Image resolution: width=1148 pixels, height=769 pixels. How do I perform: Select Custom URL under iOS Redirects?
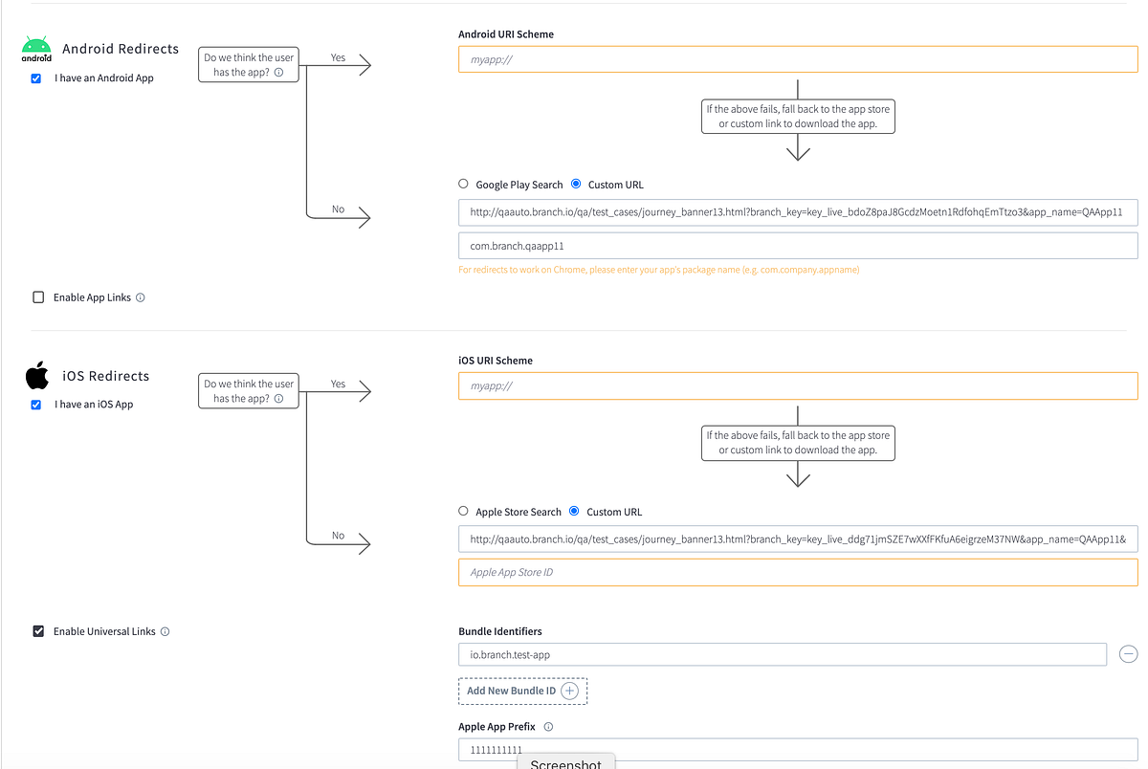(575, 511)
